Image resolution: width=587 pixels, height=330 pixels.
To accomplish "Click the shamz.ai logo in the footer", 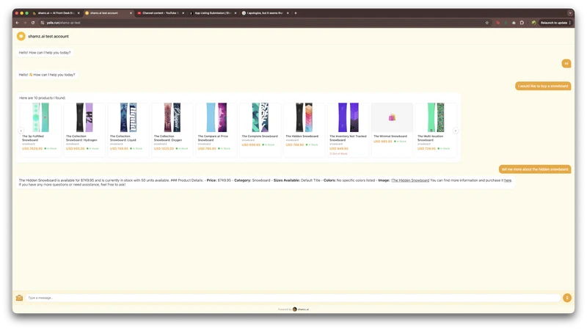I will pyautogui.click(x=295, y=309).
